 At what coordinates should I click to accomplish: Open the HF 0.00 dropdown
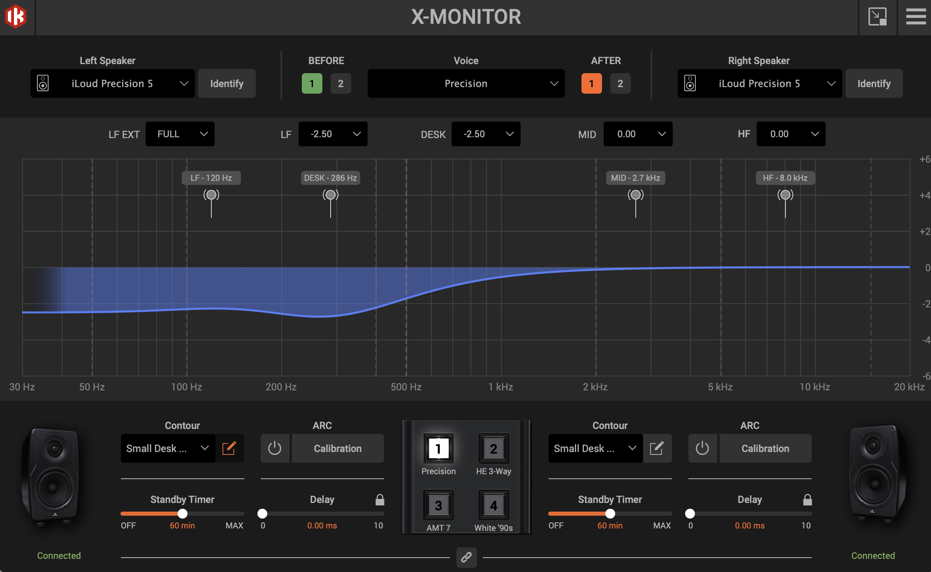(x=791, y=134)
